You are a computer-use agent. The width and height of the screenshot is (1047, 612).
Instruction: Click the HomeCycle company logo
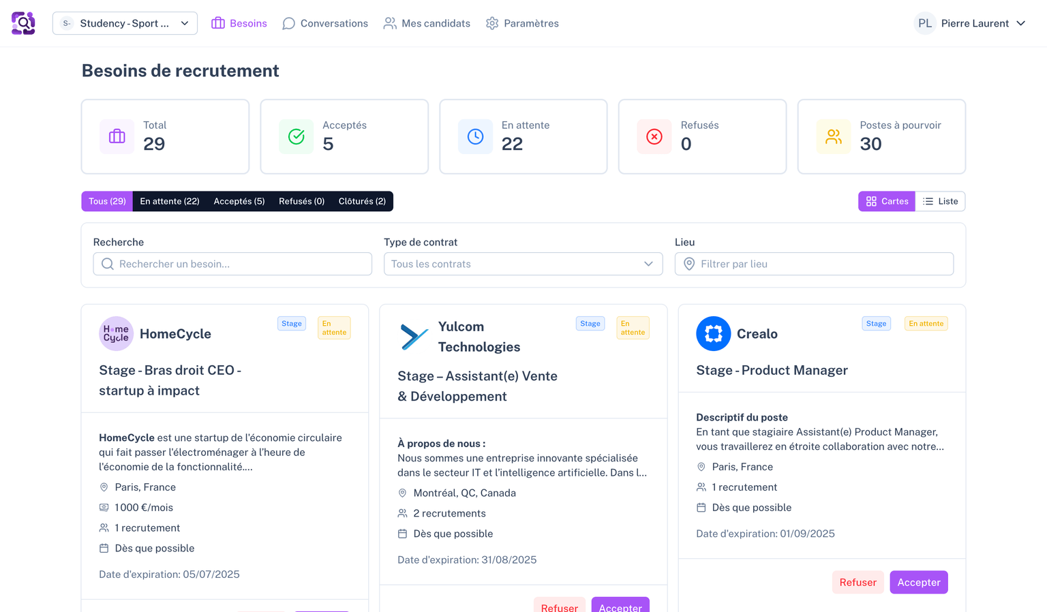pos(116,334)
